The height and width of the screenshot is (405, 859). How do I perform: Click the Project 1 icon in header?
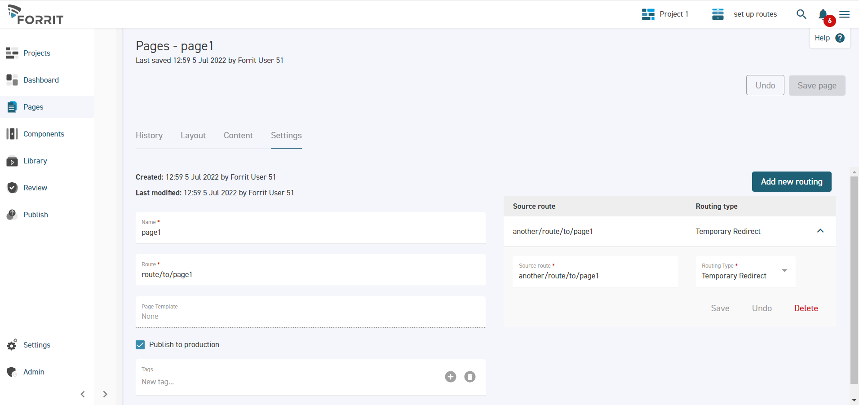tap(648, 14)
